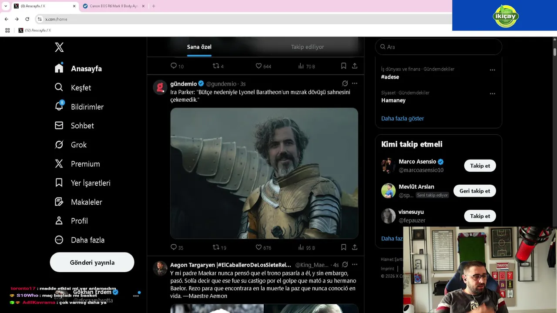Open account menu dots near Gökhan Erdem

click(136, 296)
